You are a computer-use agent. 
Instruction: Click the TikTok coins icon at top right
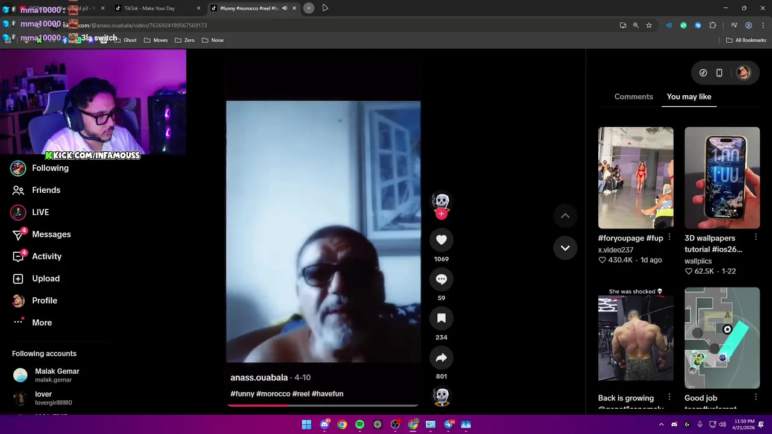pos(703,73)
